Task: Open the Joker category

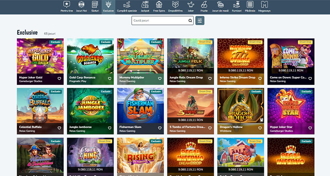Action: (x=191, y=7)
